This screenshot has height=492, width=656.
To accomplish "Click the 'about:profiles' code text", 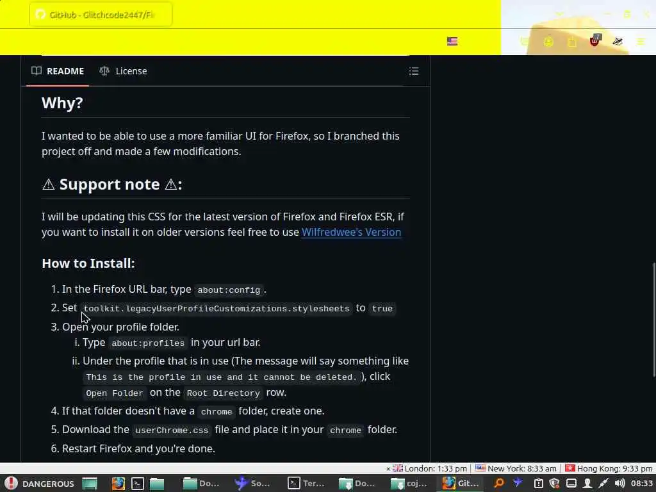I will click(x=148, y=343).
